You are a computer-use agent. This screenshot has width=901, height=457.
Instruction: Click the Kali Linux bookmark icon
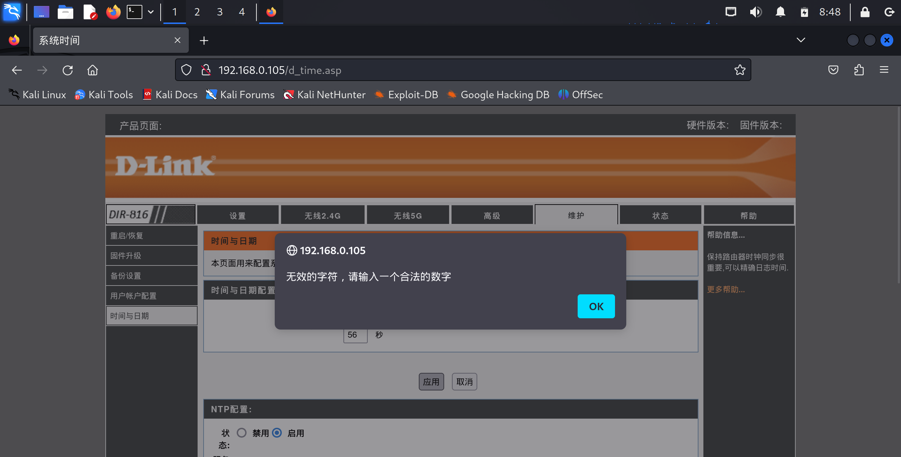coord(13,94)
